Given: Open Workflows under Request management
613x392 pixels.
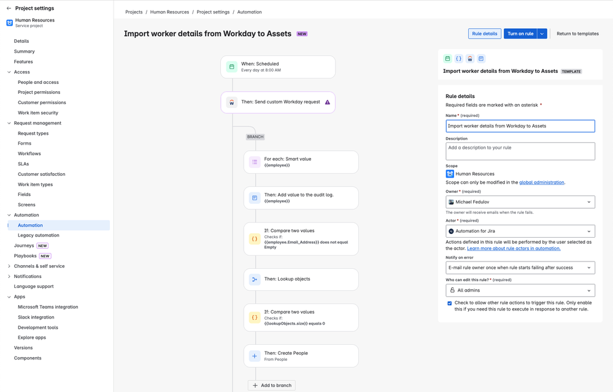Looking at the screenshot, I should pos(29,154).
